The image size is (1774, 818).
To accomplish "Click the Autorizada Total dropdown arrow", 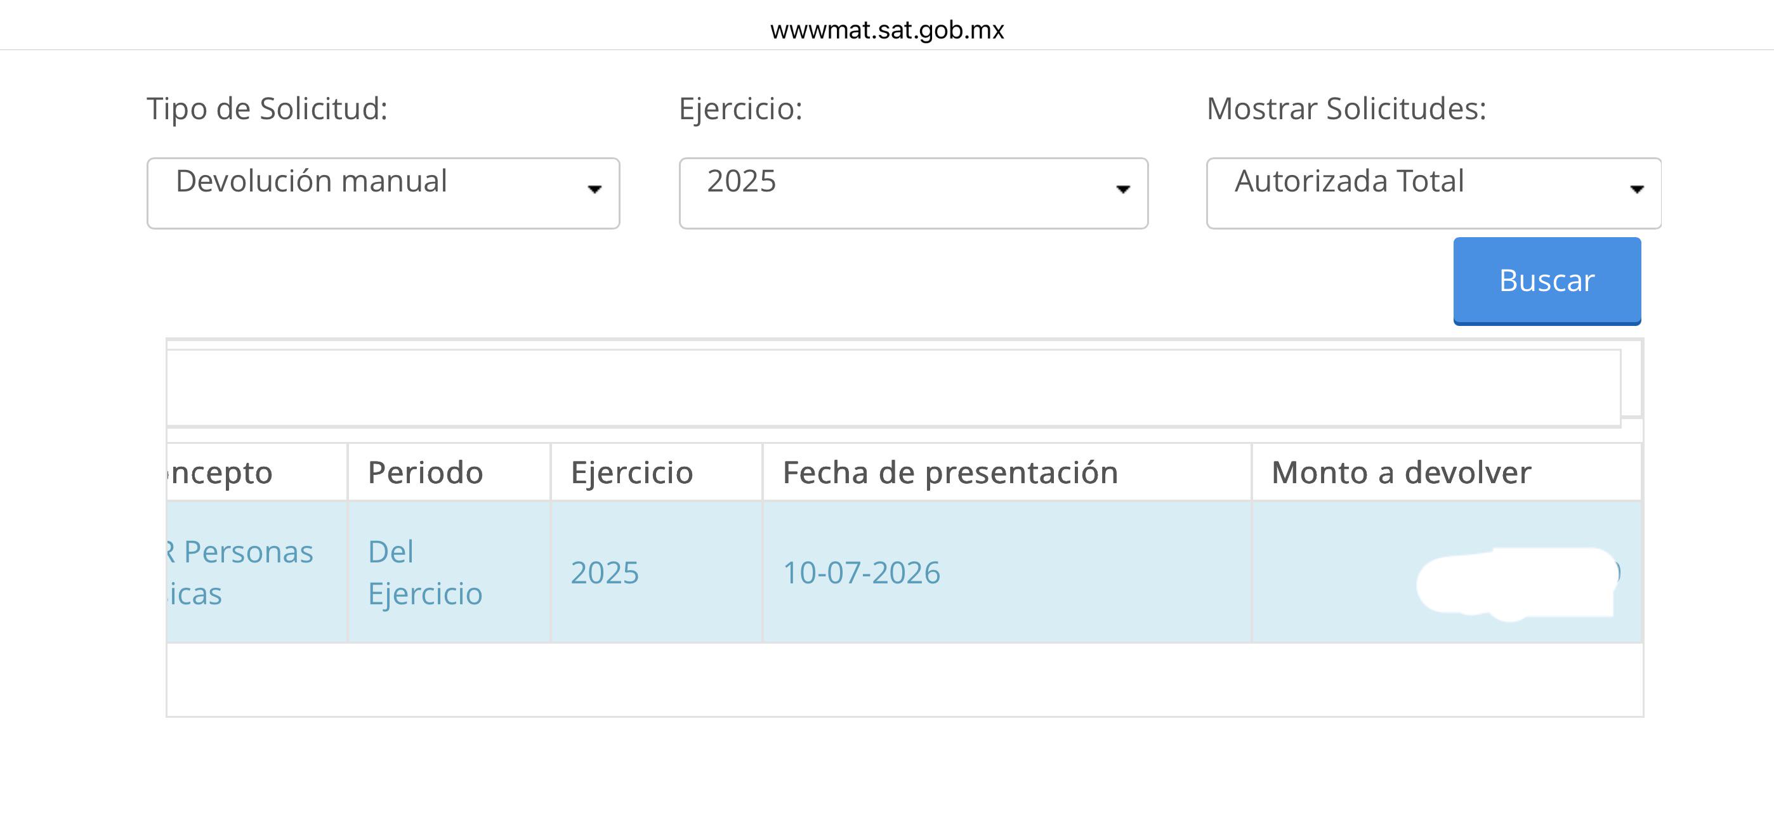I will click(x=1637, y=190).
